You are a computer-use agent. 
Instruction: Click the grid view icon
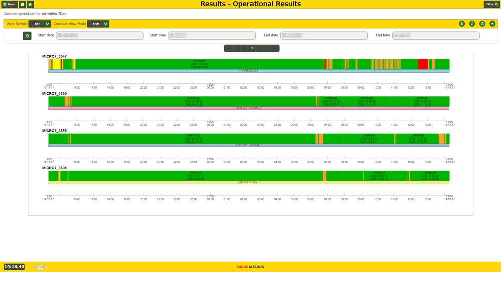point(23,4)
